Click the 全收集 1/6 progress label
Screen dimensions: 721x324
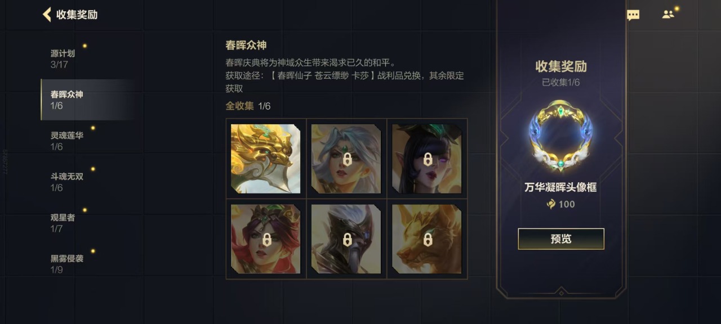[x=248, y=106]
